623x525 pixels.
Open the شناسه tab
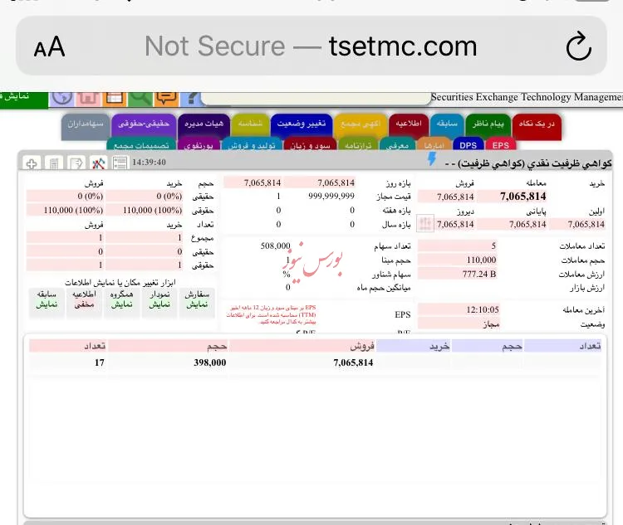tap(250, 126)
